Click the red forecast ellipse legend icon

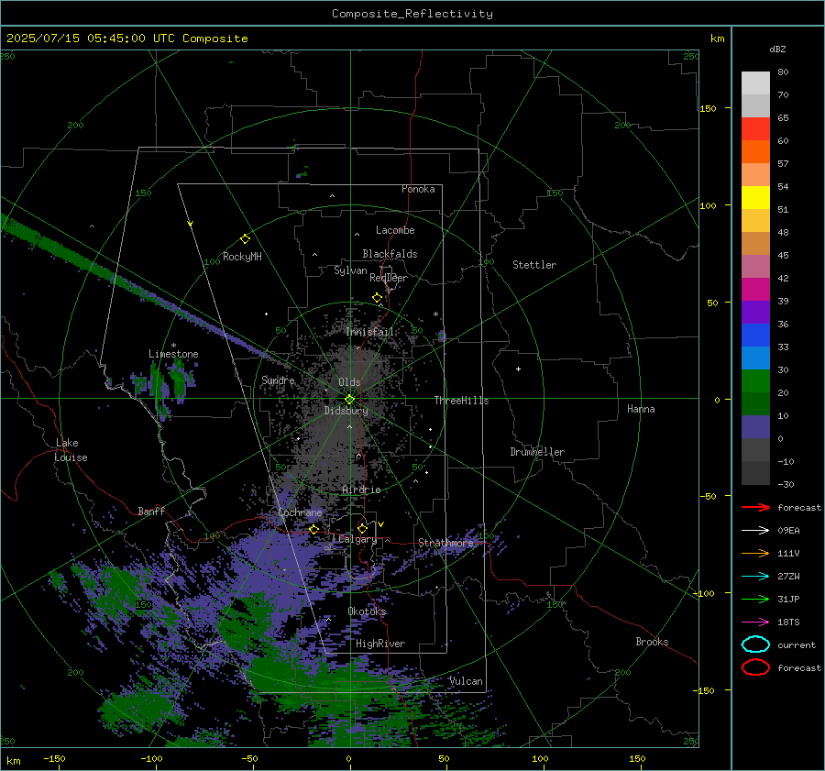click(755, 667)
